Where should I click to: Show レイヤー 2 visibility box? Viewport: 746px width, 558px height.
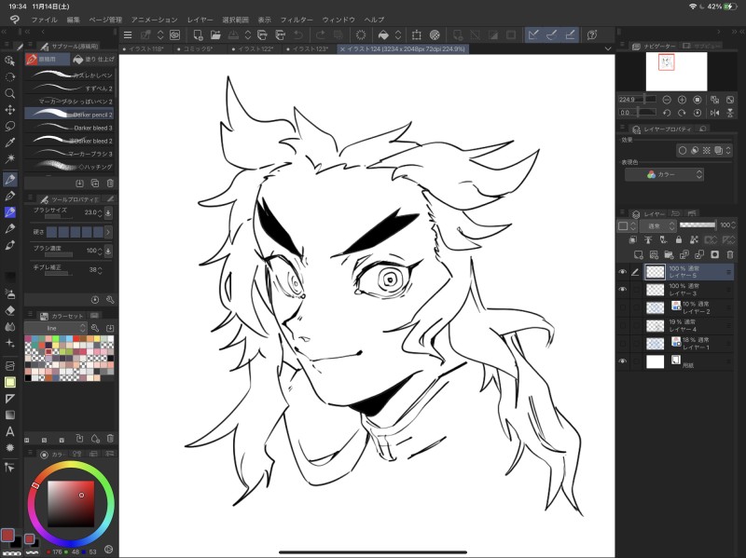622,307
